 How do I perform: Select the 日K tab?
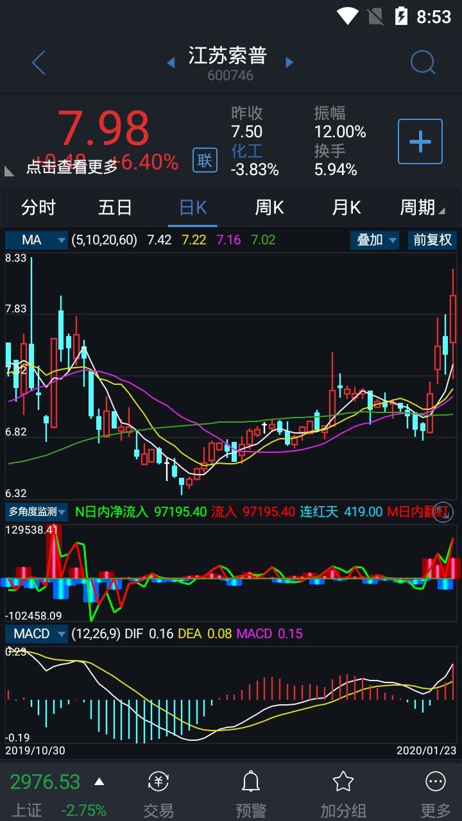(193, 207)
